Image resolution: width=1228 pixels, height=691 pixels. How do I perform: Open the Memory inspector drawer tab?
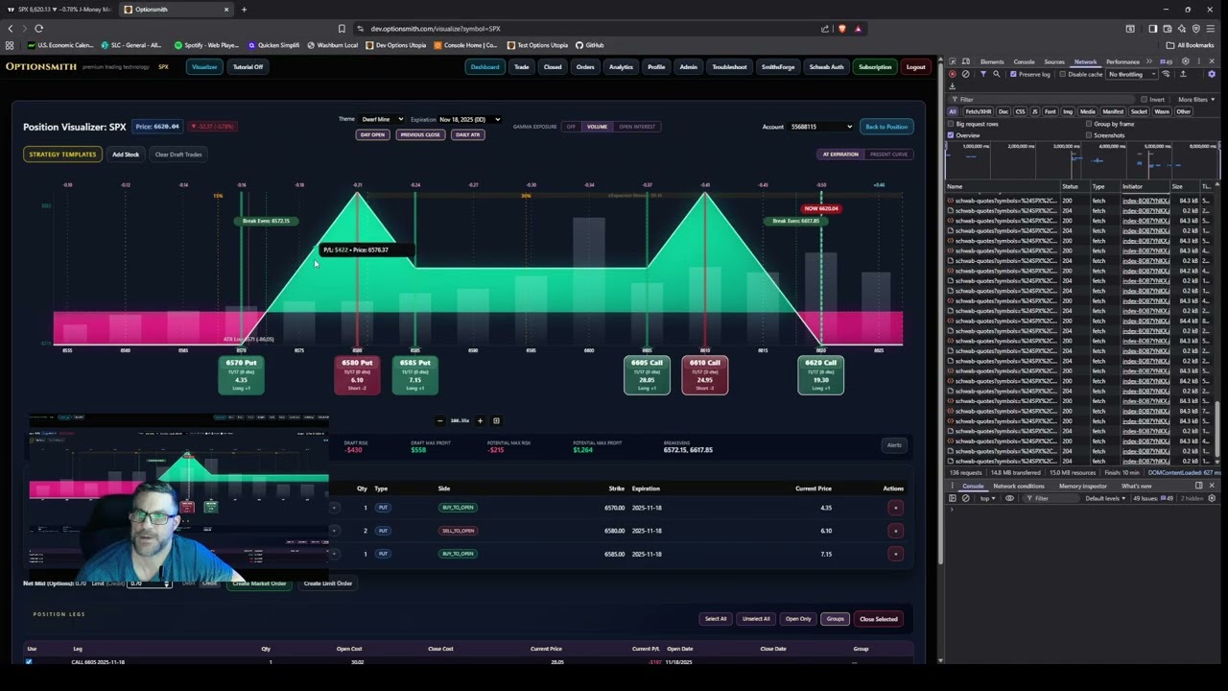pos(1083,486)
